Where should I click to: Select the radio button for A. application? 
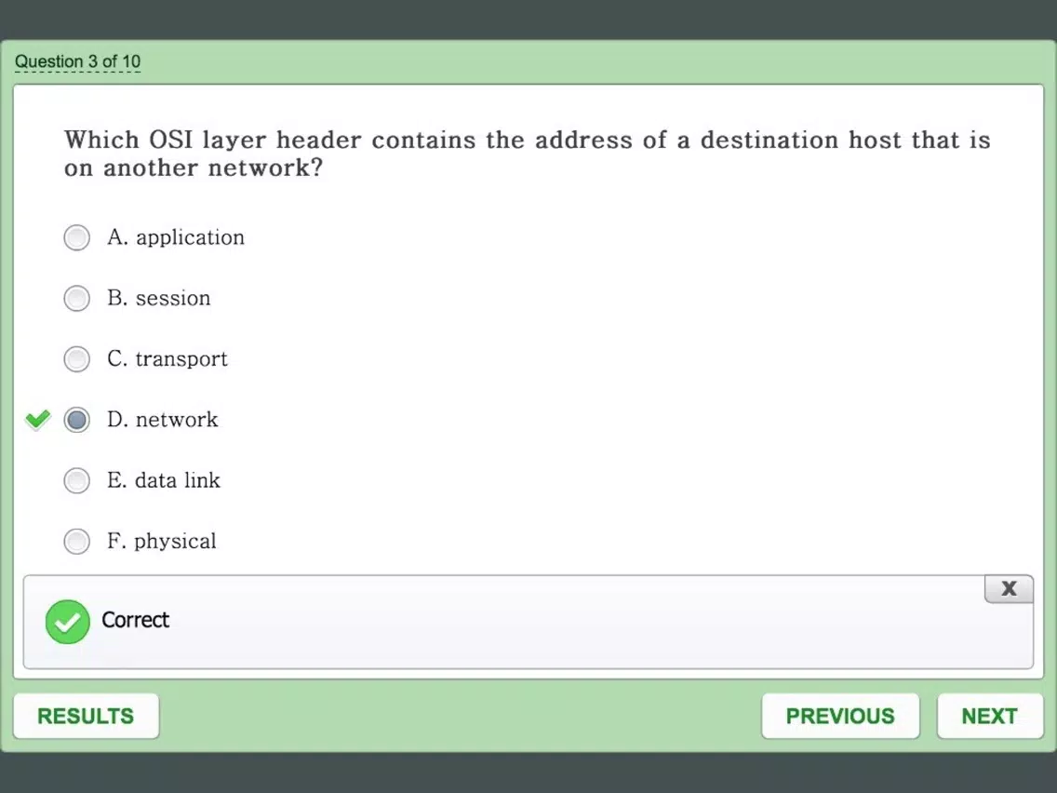[77, 237]
